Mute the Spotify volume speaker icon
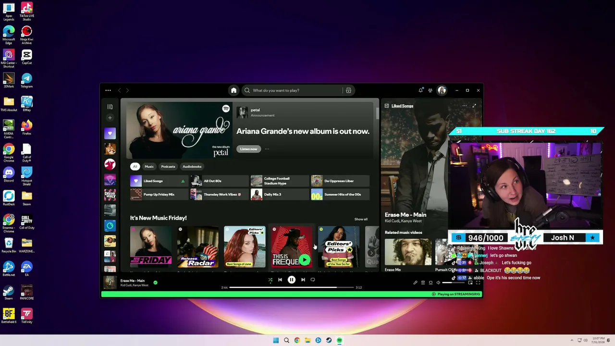This screenshot has height=346, width=615. (x=438, y=283)
